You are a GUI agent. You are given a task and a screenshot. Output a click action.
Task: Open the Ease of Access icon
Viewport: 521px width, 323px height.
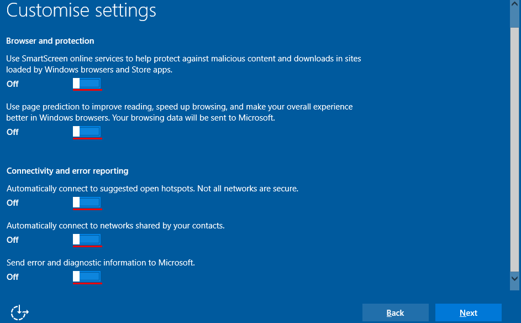(19, 312)
